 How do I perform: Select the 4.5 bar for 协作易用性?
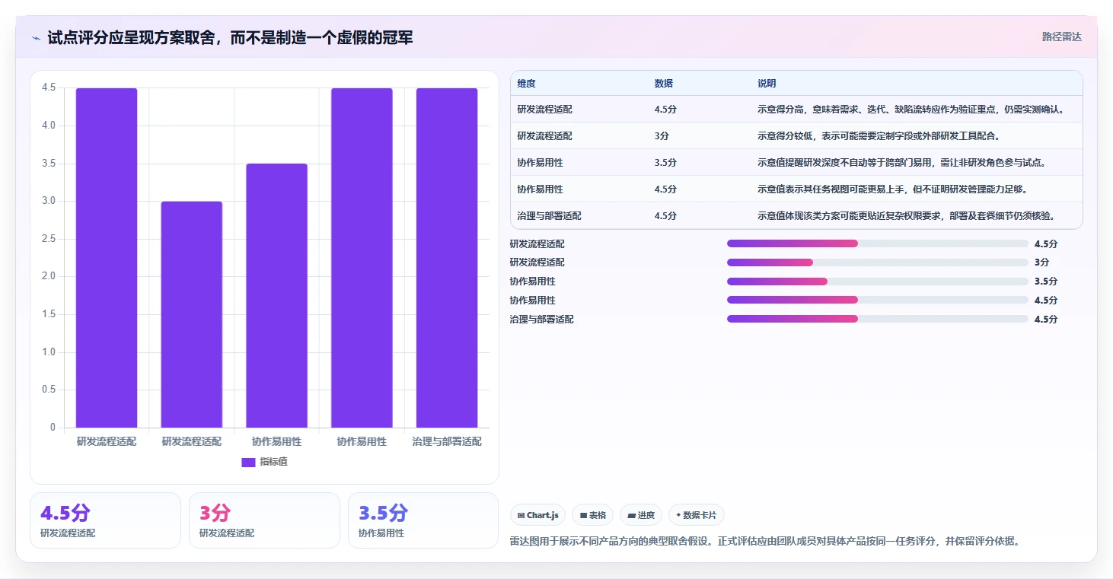362,258
